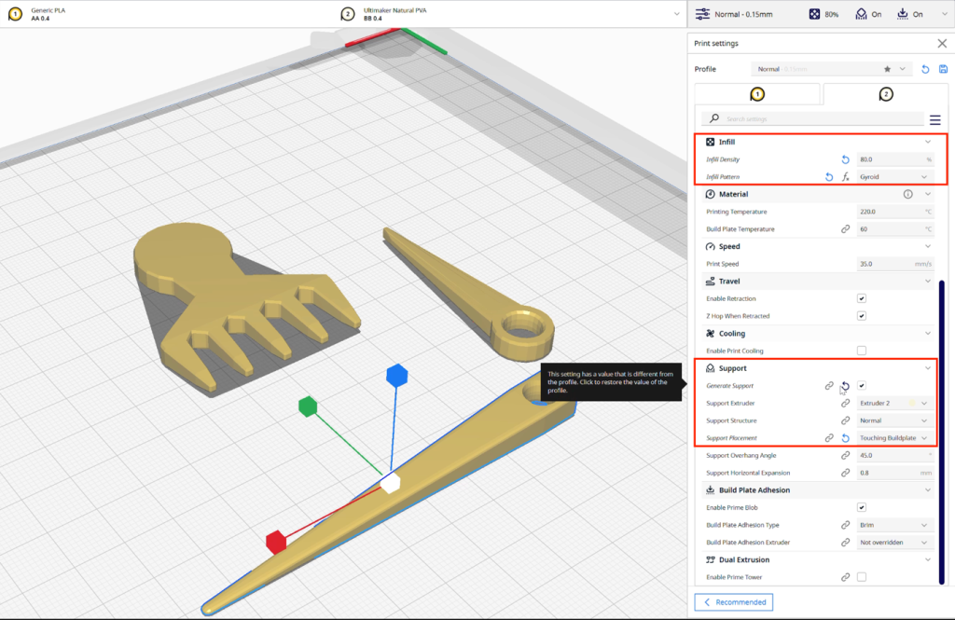Screen dimensions: 955x620
Task: Reset the Infill Density value
Action: click(845, 159)
